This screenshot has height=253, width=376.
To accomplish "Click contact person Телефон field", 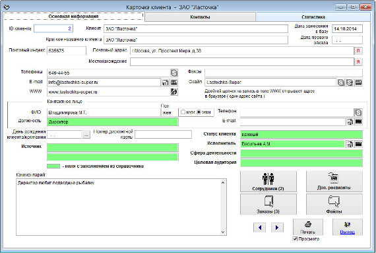I will 297,112.
